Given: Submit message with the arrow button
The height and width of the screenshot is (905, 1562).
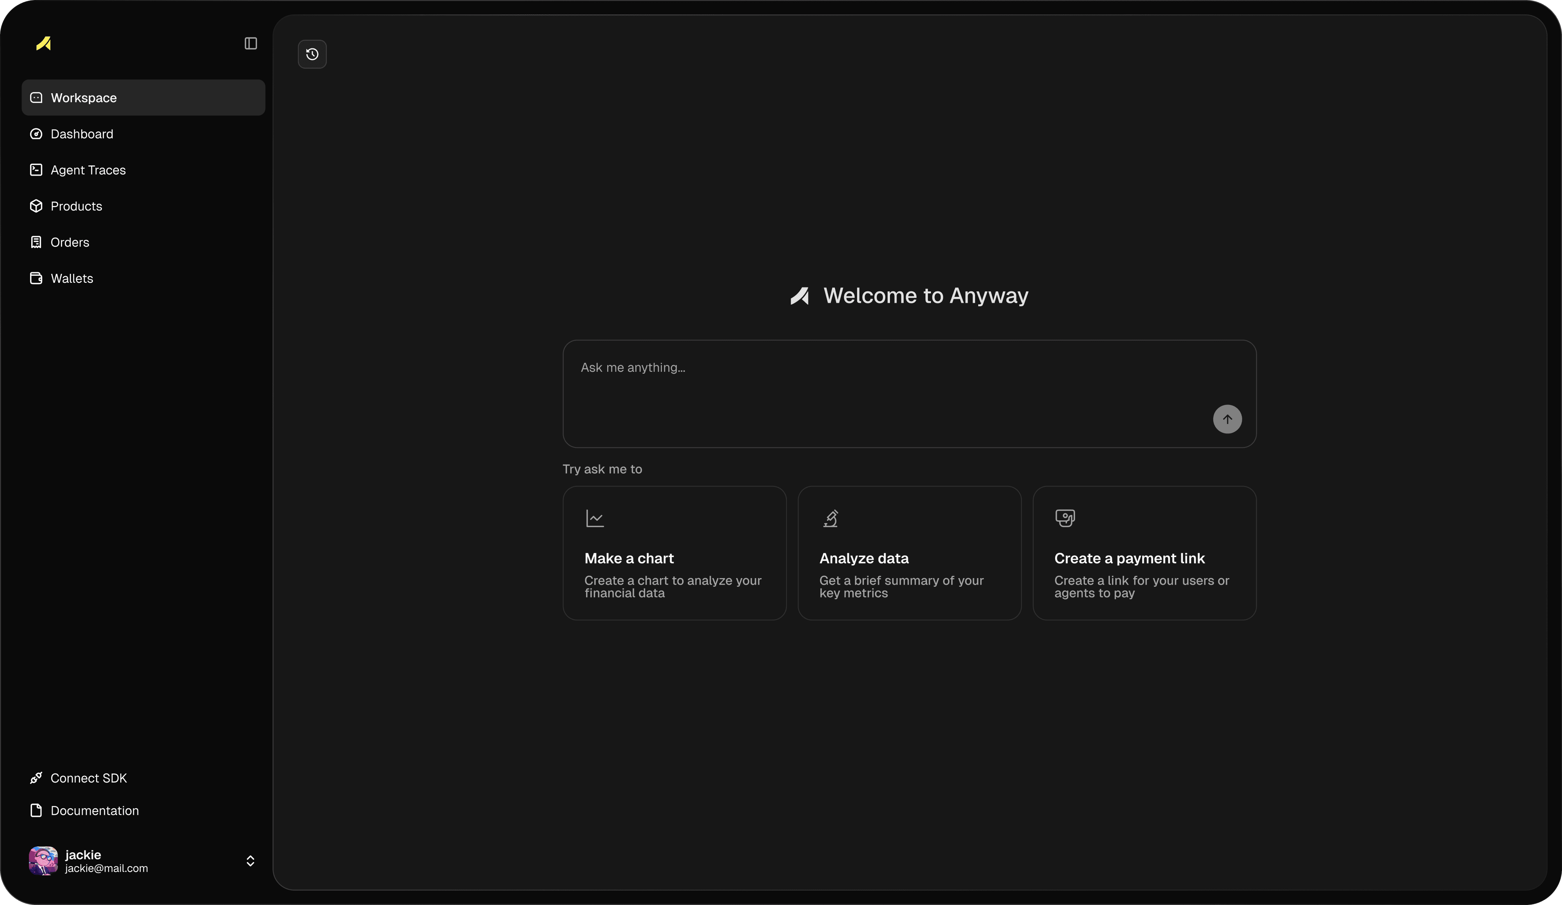Looking at the screenshot, I should 1227,419.
